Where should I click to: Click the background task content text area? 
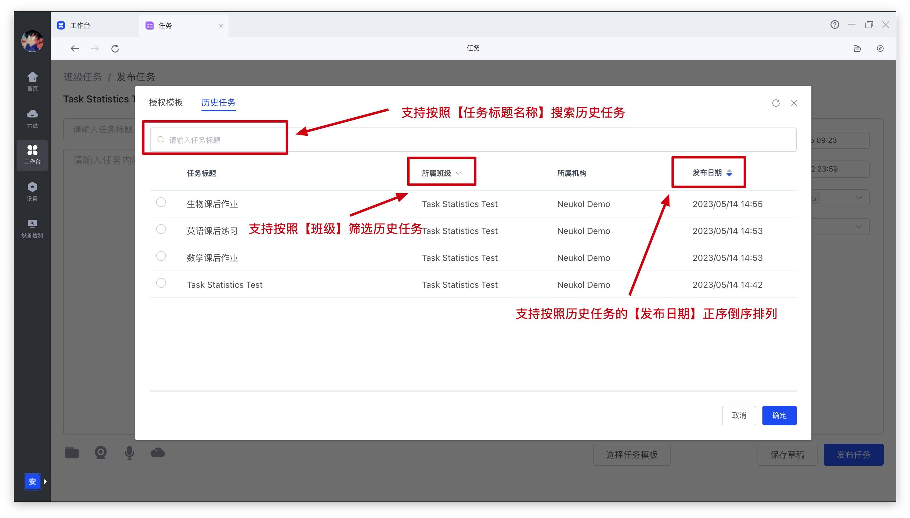(100, 292)
